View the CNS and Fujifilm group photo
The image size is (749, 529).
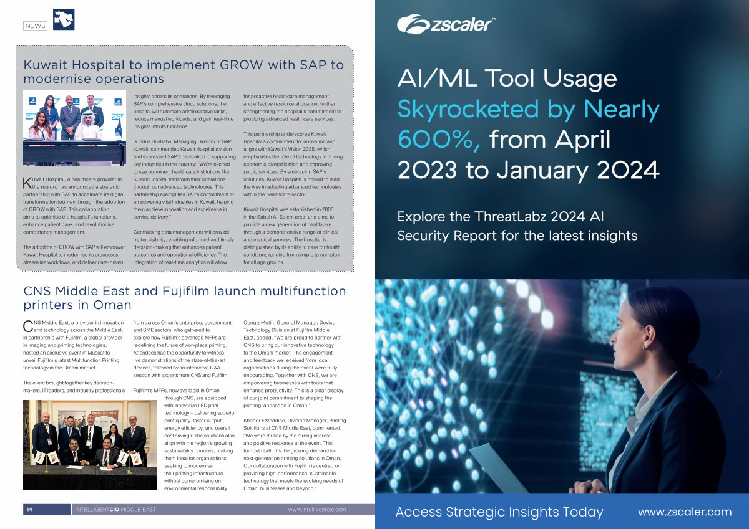pyautogui.click(x=90, y=445)
